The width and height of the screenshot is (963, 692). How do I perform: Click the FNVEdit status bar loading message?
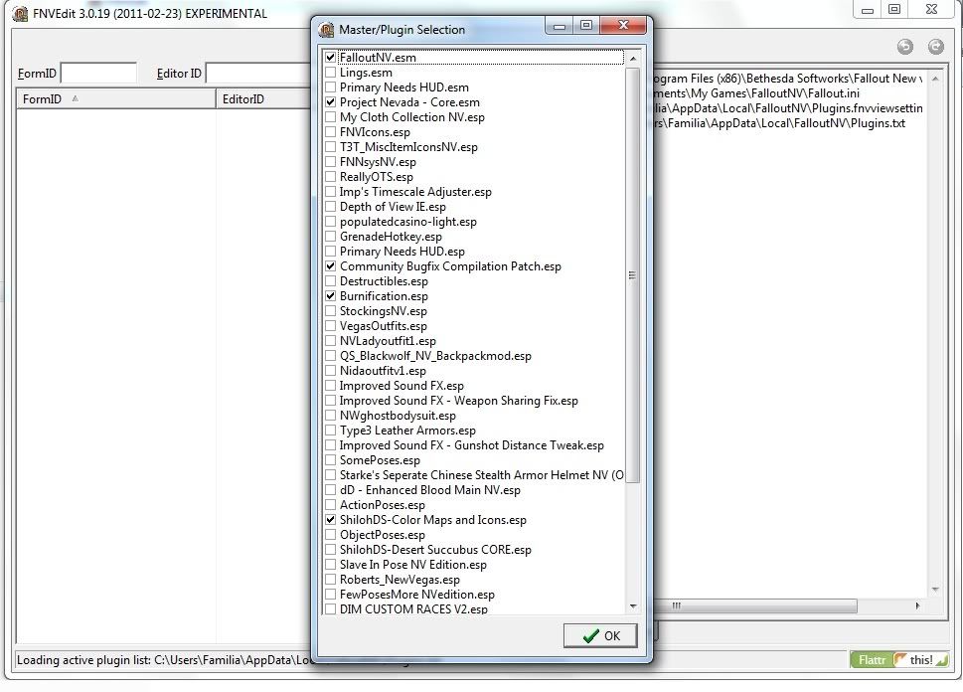(x=163, y=660)
